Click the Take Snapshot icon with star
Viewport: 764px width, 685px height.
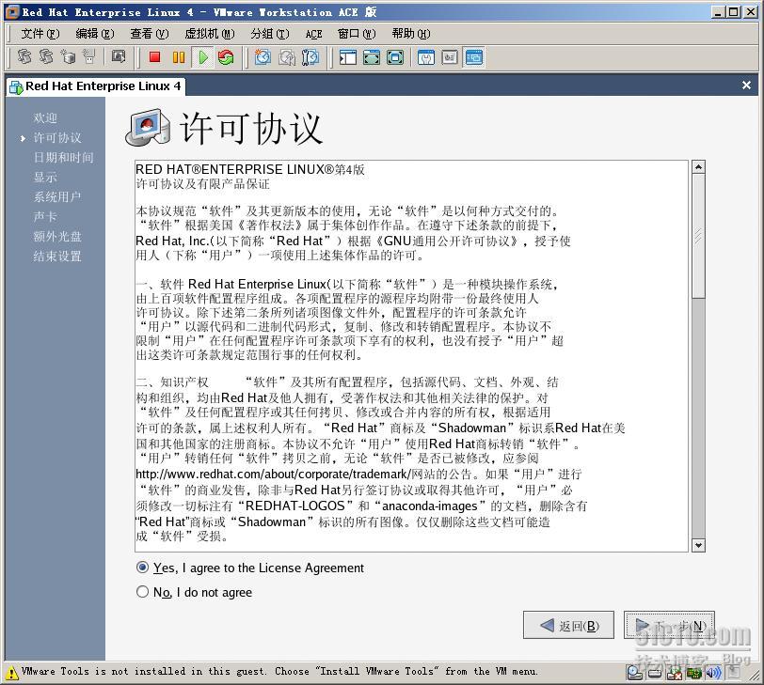263,57
